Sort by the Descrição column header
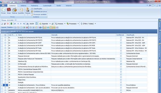 click(x=83, y=35)
